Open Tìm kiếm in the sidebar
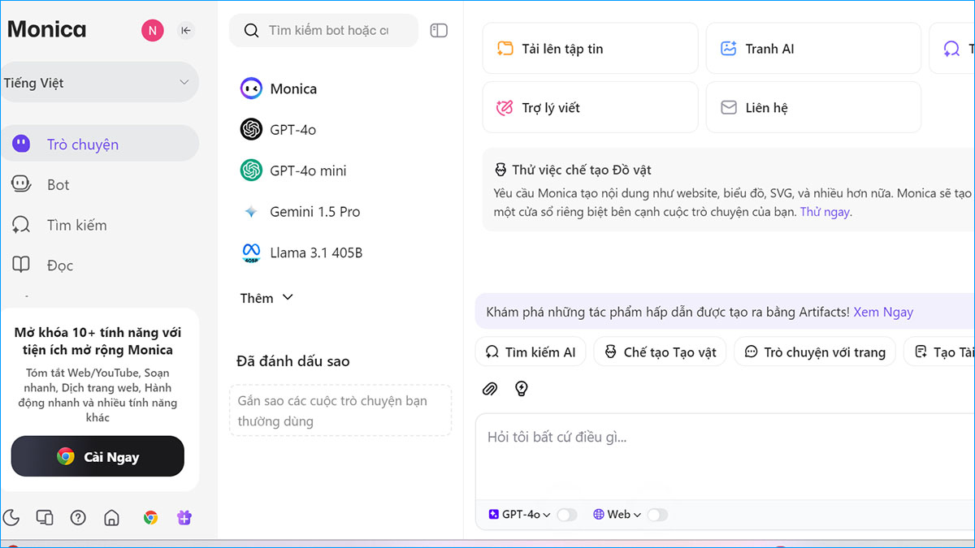975x548 pixels. click(76, 226)
